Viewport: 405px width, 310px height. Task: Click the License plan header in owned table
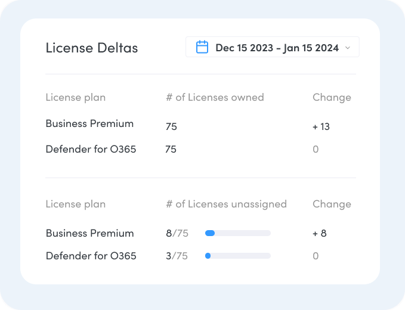pyautogui.click(x=76, y=98)
